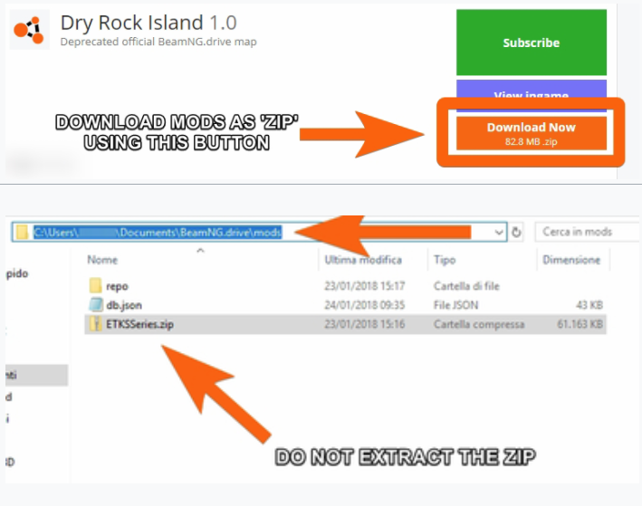Select the ETKSSeries.zip archive icon
Viewport: 642px width, 506px height.
point(95,324)
